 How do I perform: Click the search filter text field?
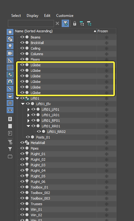coord(31,24)
